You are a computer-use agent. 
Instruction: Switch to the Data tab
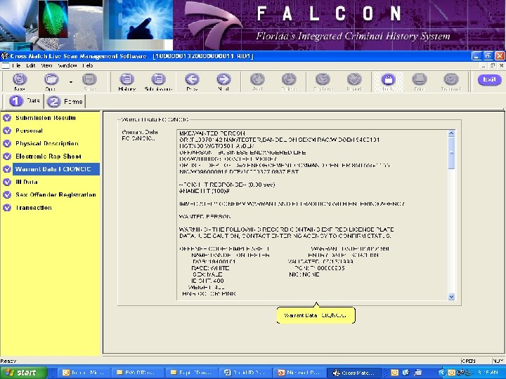point(25,101)
